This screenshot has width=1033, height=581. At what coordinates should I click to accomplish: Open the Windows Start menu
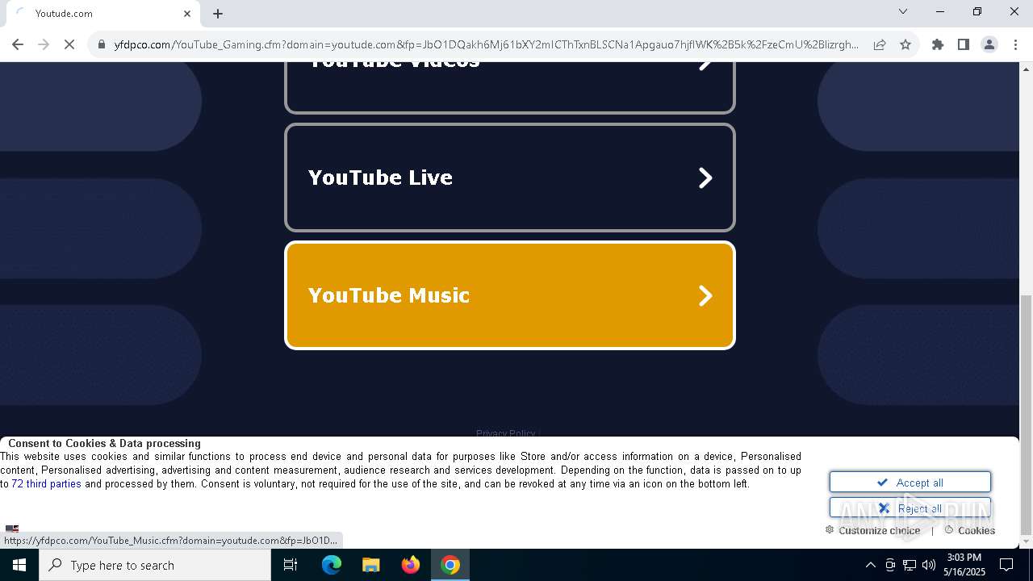[19, 565]
